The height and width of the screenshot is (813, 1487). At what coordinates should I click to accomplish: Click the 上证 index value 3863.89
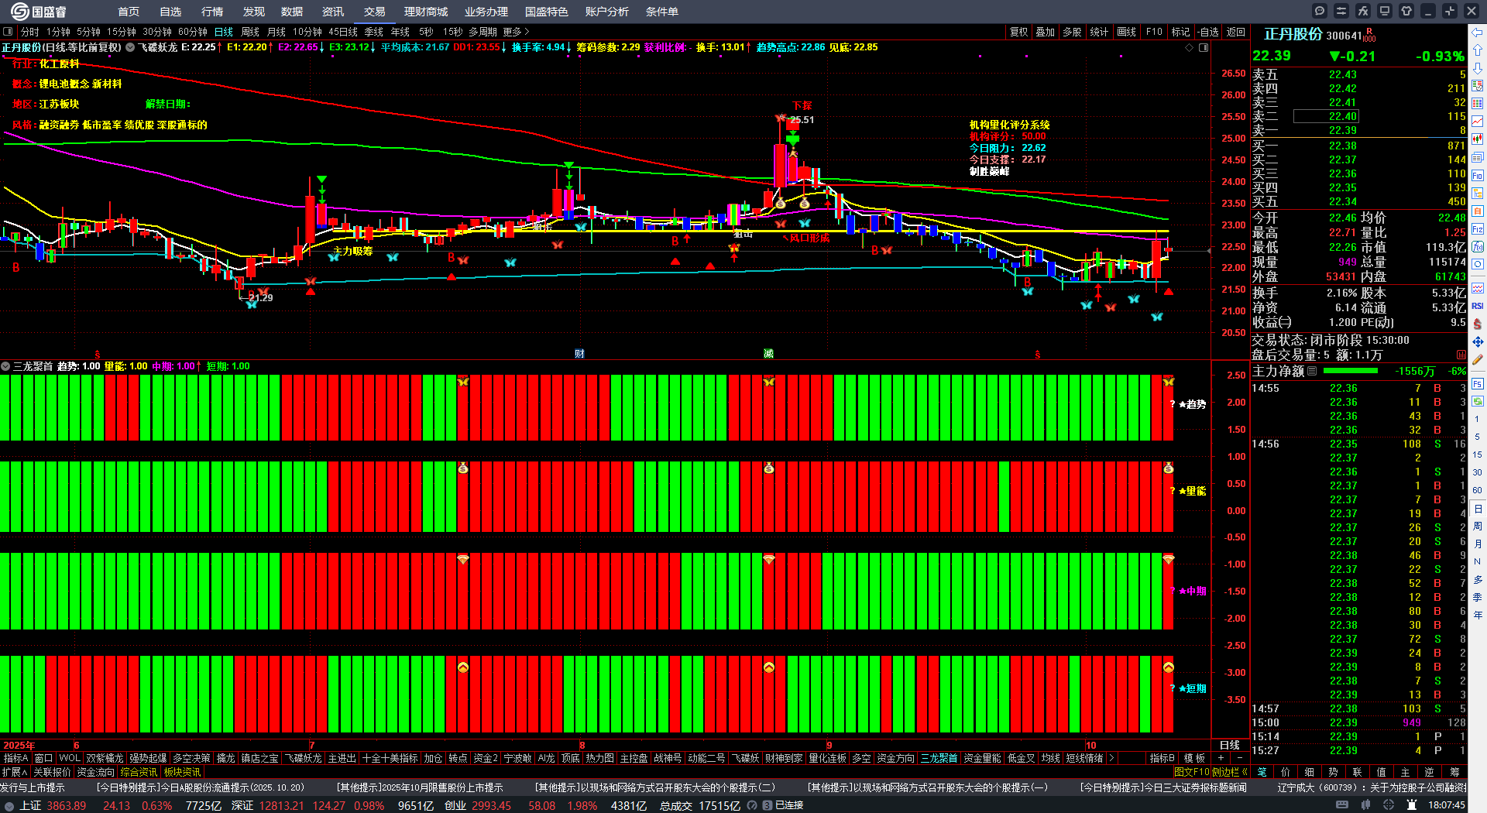tap(67, 805)
